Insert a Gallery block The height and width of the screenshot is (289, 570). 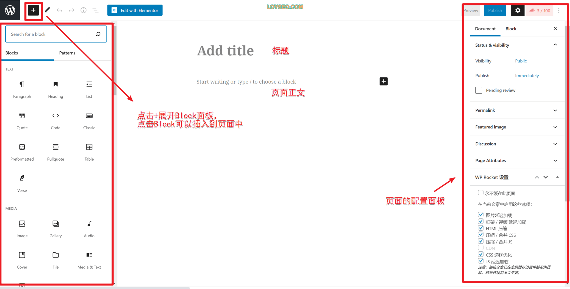point(56,229)
